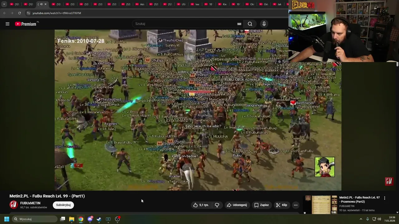Save video with Zapisz button
Image resolution: width=399 pixels, height=224 pixels.
tap(261, 205)
